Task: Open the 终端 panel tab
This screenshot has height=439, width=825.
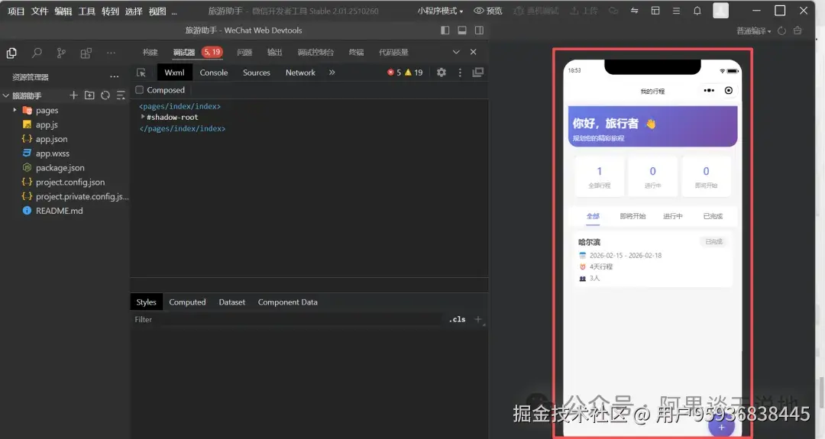Action: [x=356, y=52]
